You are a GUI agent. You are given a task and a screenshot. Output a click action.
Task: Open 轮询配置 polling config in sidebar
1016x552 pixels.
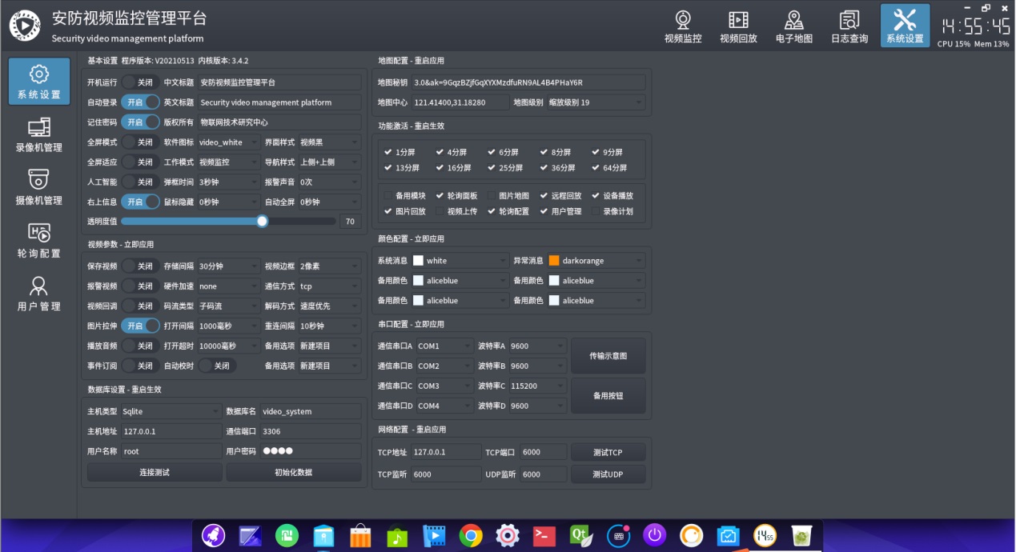pos(38,241)
